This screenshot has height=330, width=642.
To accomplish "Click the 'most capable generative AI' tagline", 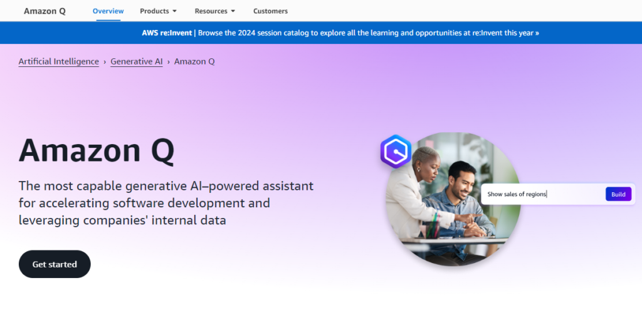I will (x=166, y=203).
